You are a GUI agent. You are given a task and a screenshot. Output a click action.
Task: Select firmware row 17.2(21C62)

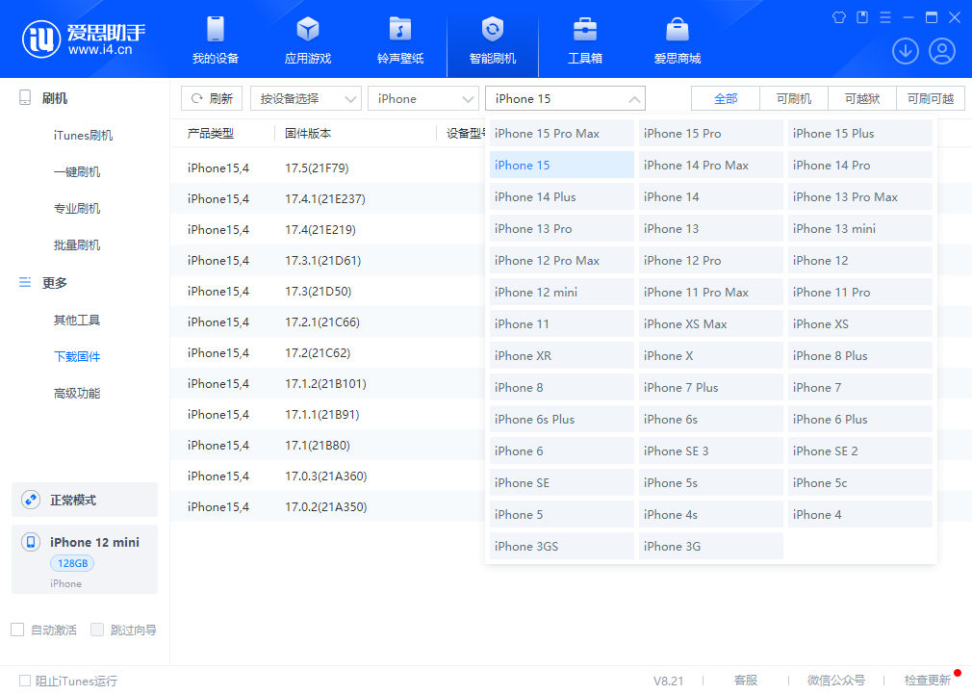point(327,352)
